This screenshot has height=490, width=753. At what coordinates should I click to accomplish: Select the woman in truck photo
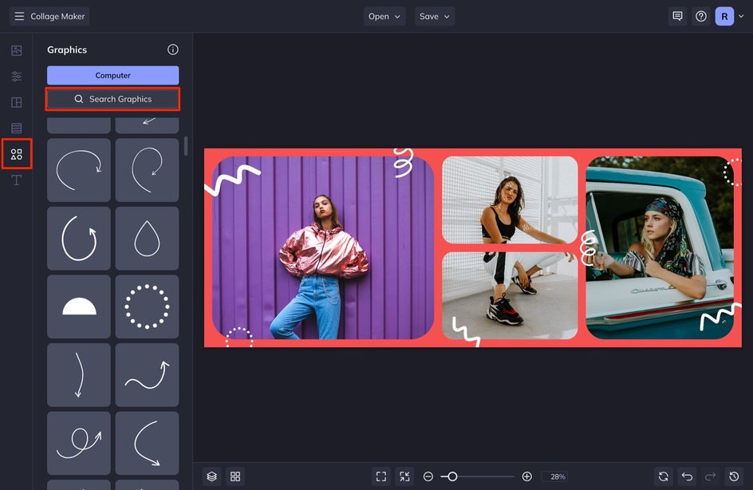click(x=660, y=247)
